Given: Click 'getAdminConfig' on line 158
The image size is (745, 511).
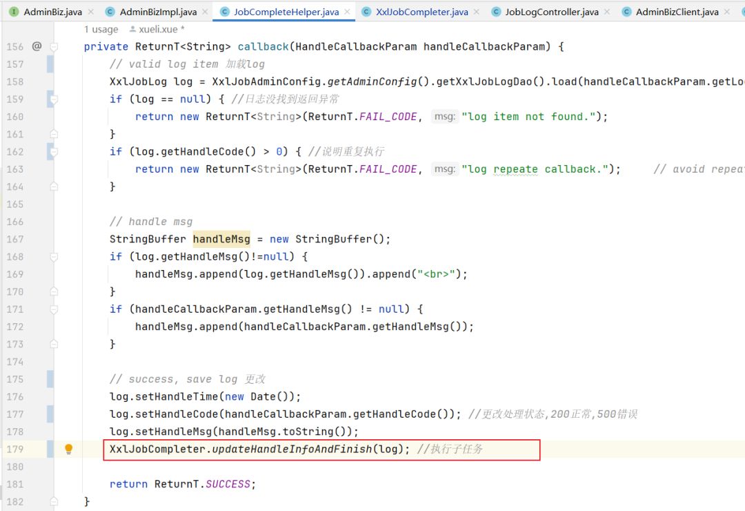Looking at the screenshot, I should pos(372,82).
